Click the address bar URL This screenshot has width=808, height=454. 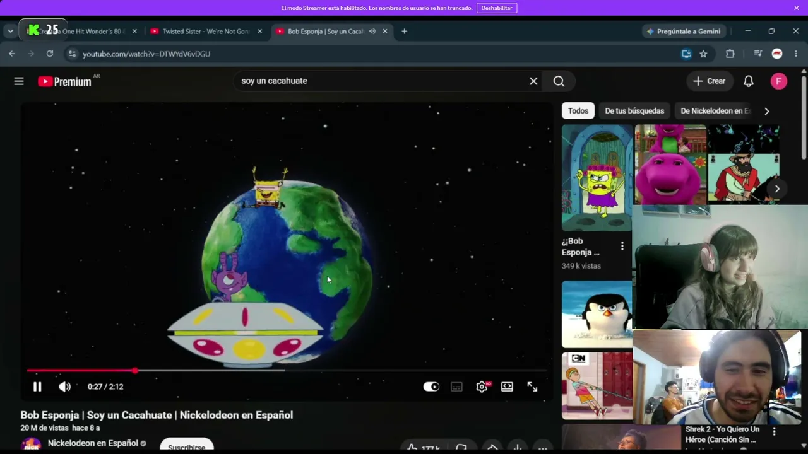pos(146,54)
